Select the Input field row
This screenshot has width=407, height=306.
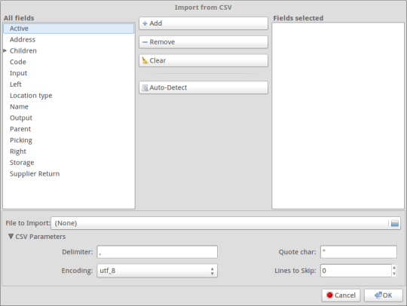(x=69, y=73)
